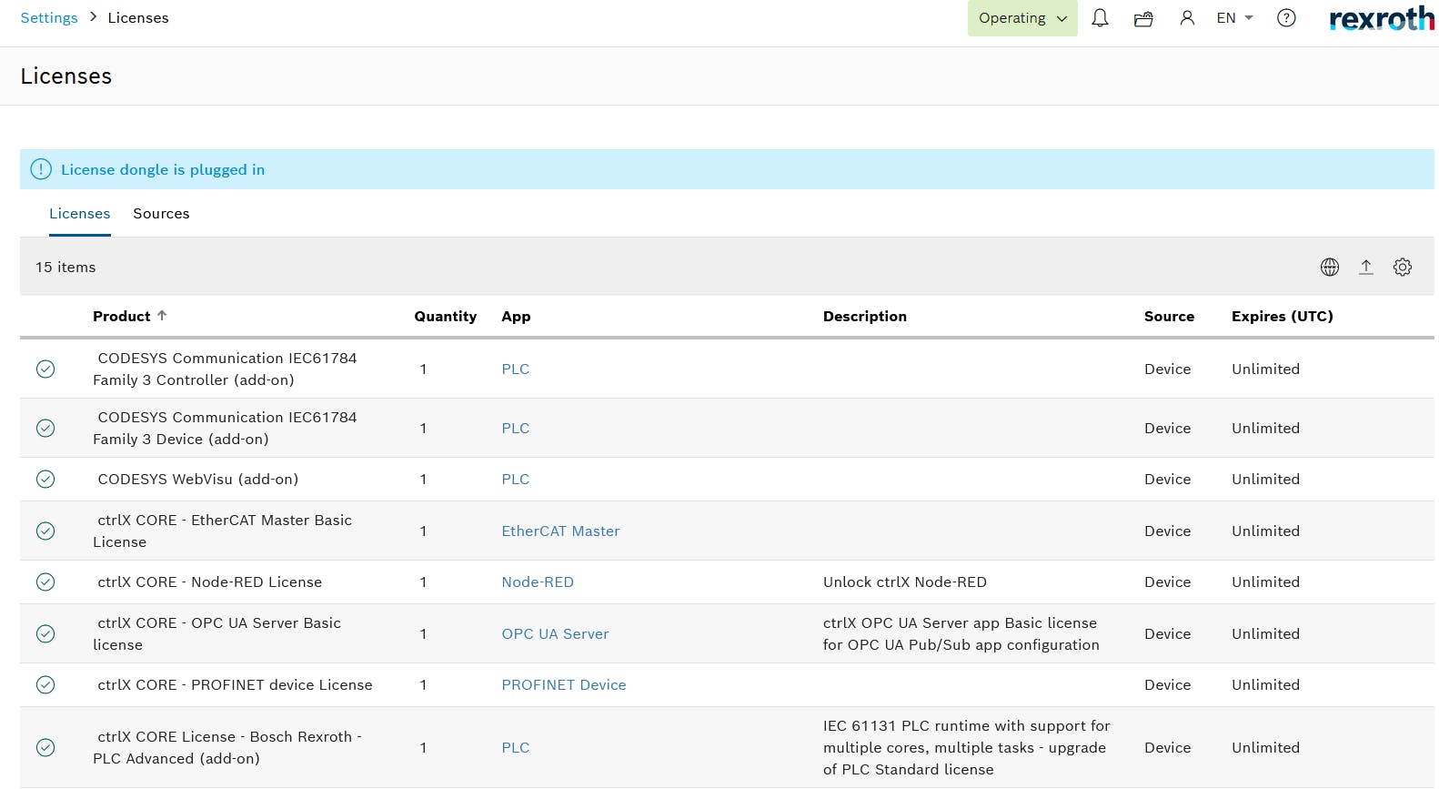
Task: Expand the Operating mode dropdown
Action: [x=1021, y=18]
